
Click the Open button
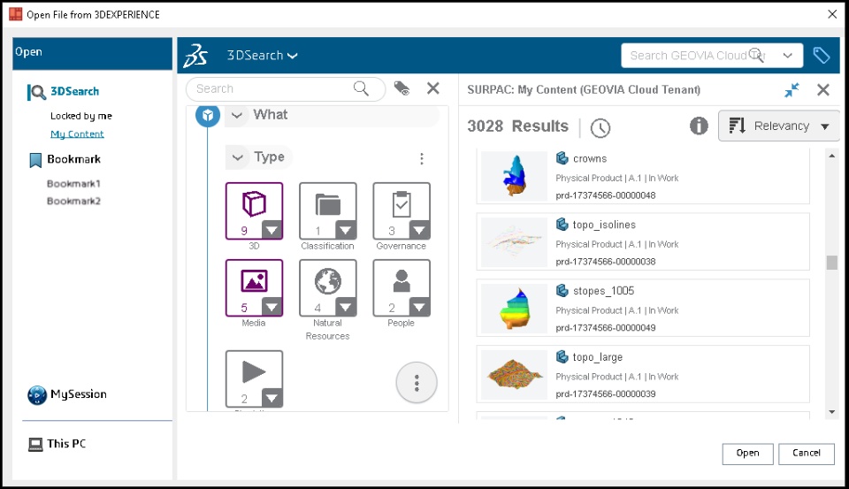tap(747, 454)
